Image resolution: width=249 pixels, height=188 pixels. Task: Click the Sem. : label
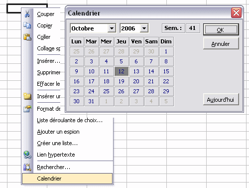coord(173,28)
